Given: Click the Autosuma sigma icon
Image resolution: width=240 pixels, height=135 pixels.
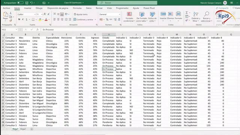Looking at the screenshot, I should click(187, 13).
